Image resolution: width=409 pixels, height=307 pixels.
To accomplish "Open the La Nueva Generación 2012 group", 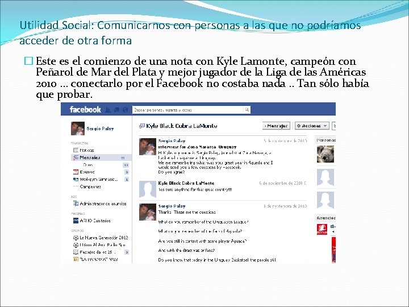I will (x=104, y=238).
